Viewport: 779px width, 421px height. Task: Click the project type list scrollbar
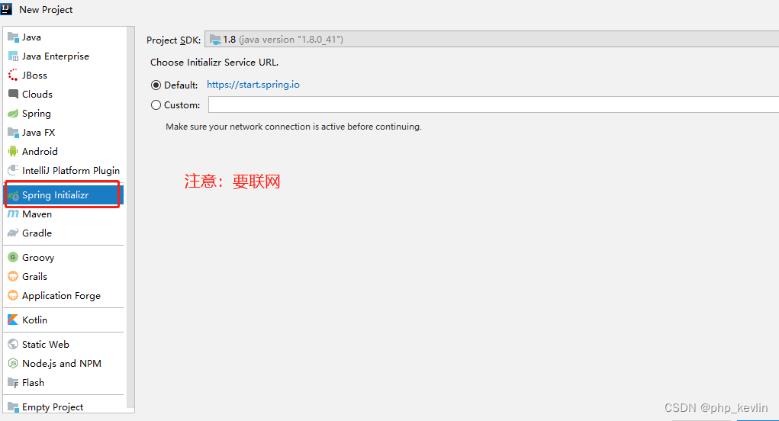coord(130,219)
